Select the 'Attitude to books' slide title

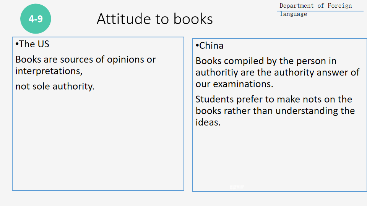[x=154, y=19]
